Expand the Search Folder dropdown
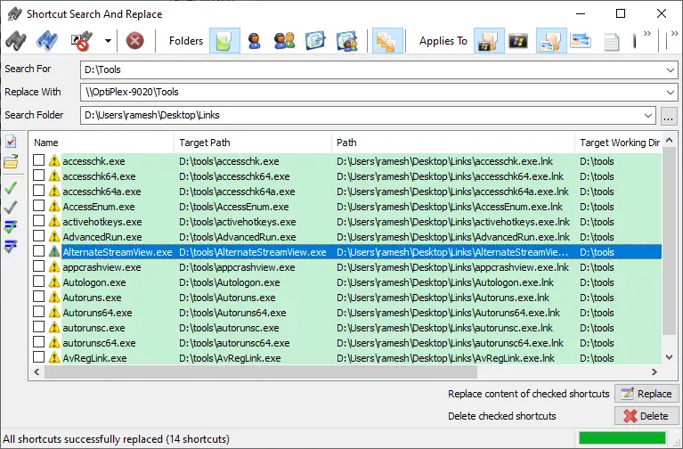This screenshot has width=683, height=449. [x=647, y=116]
